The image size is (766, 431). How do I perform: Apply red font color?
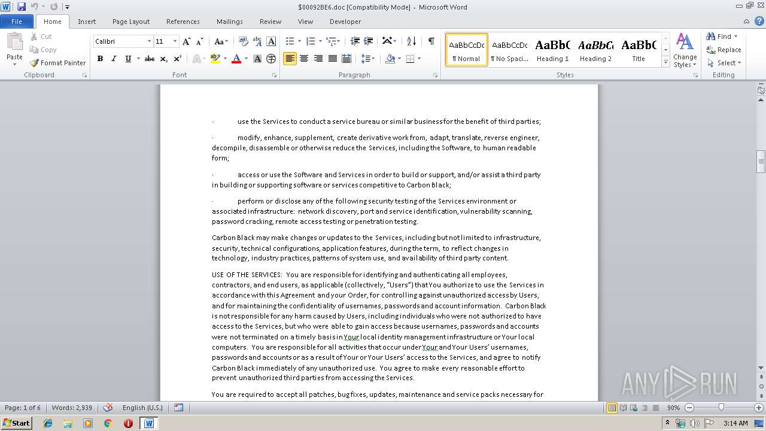(x=236, y=59)
